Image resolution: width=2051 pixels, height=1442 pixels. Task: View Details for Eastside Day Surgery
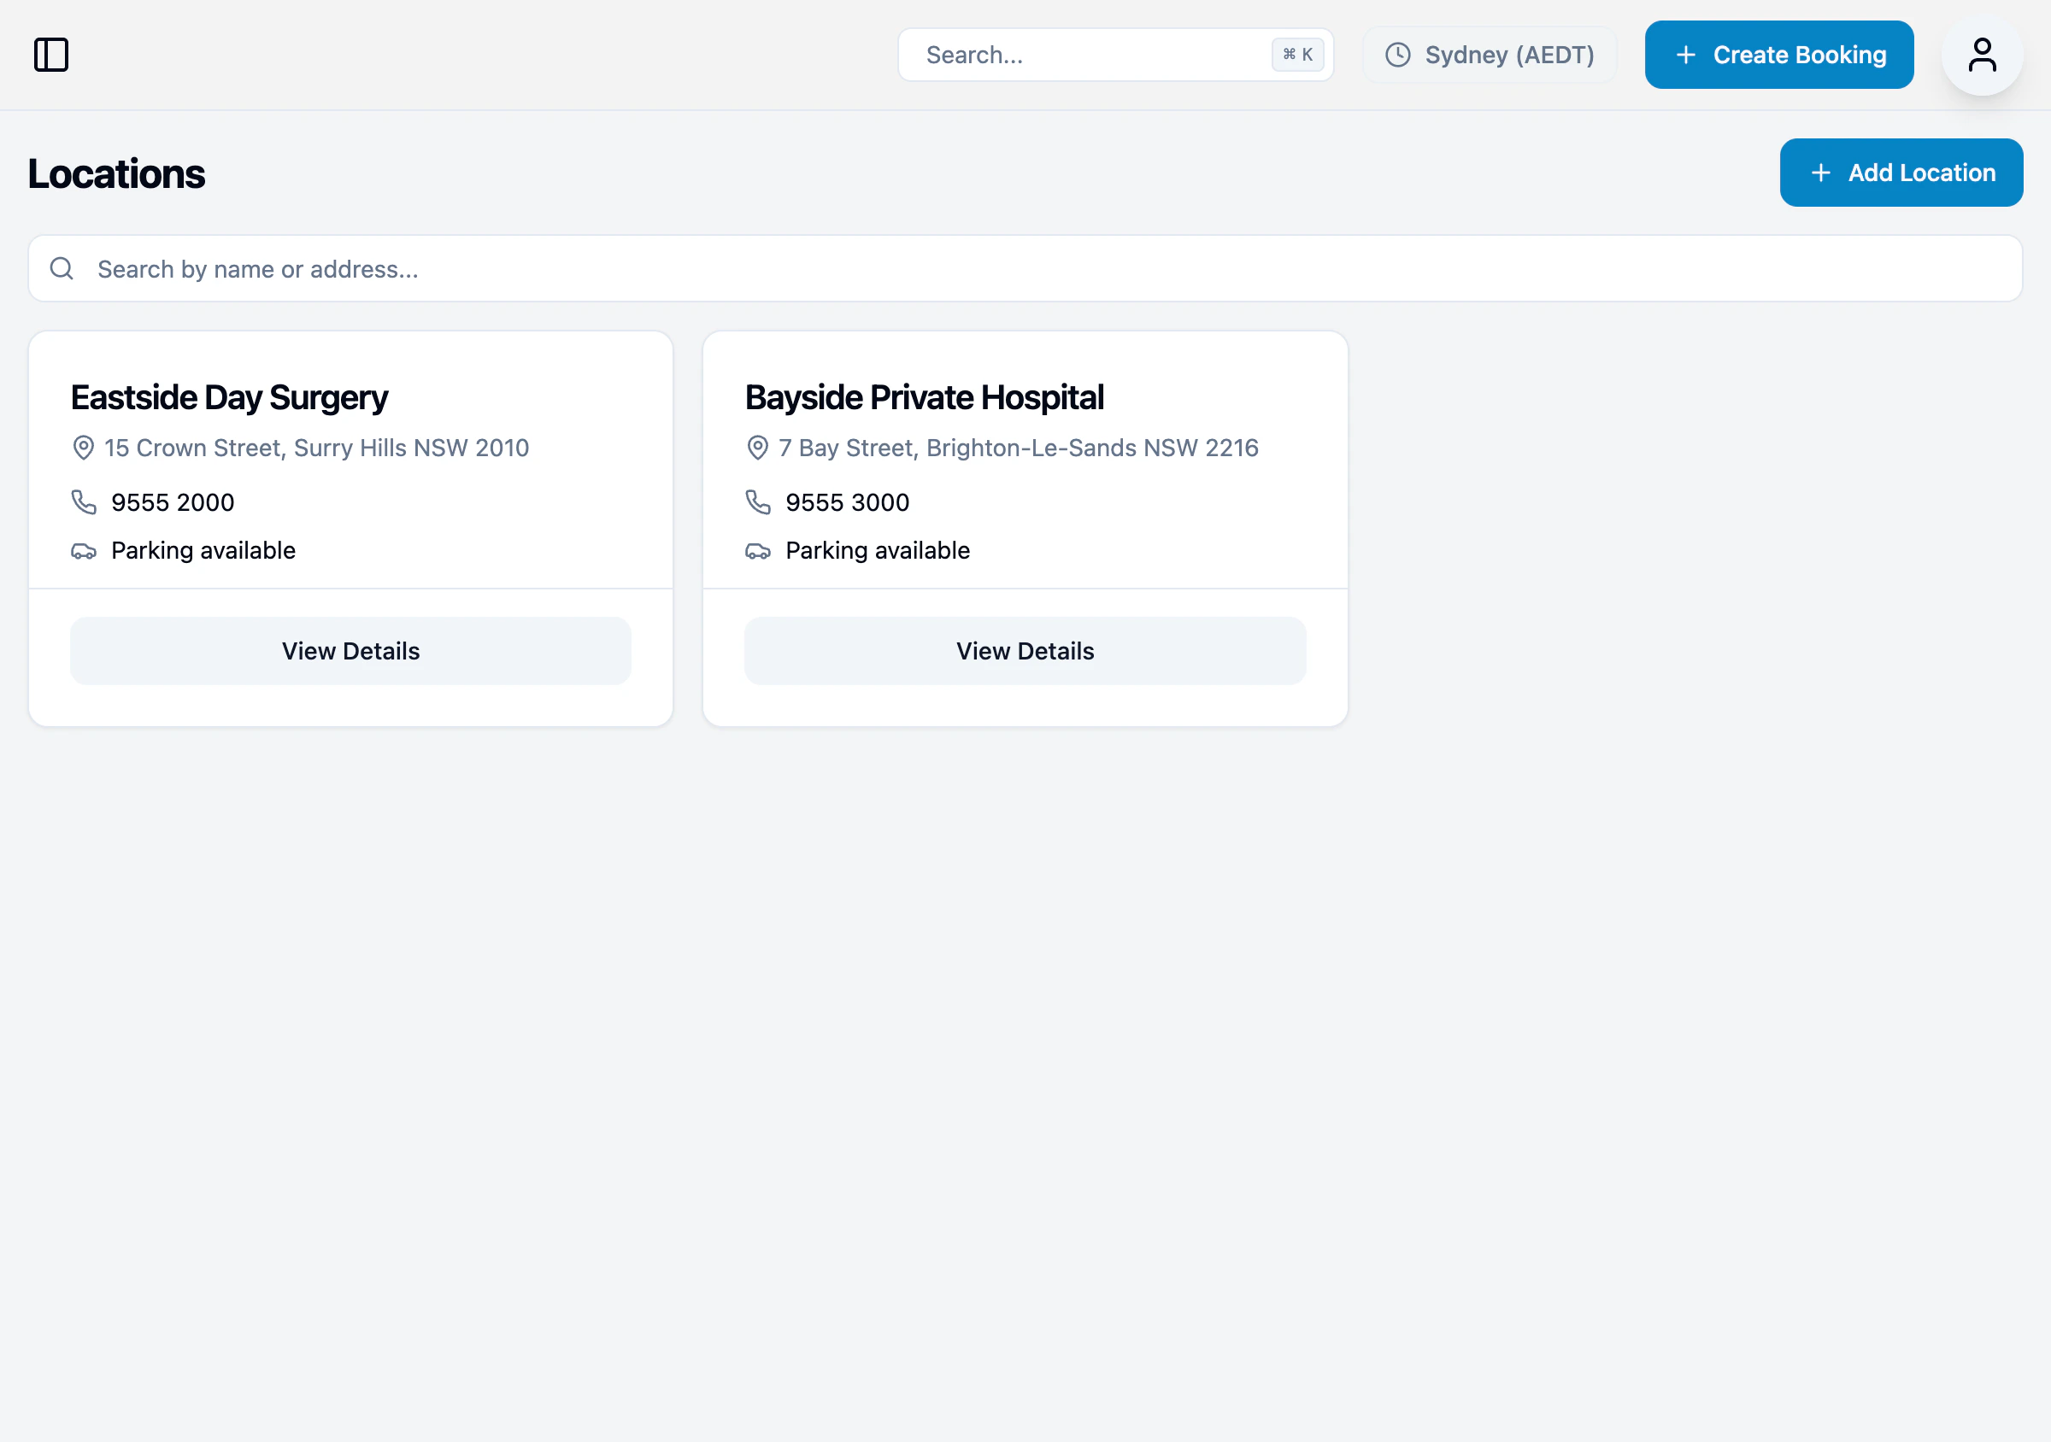[350, 651]
